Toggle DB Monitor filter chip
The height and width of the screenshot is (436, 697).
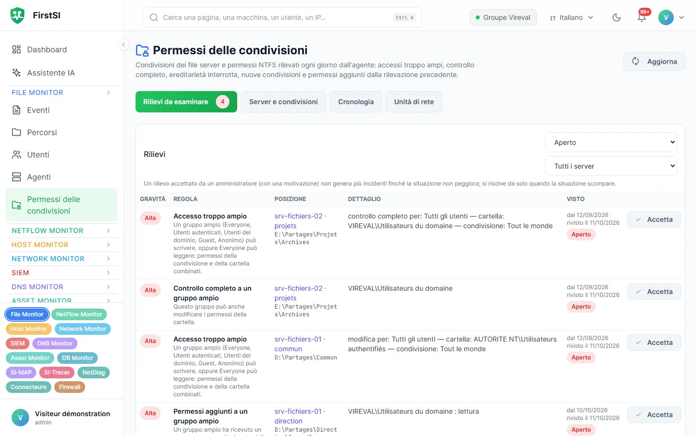point(77,358)
